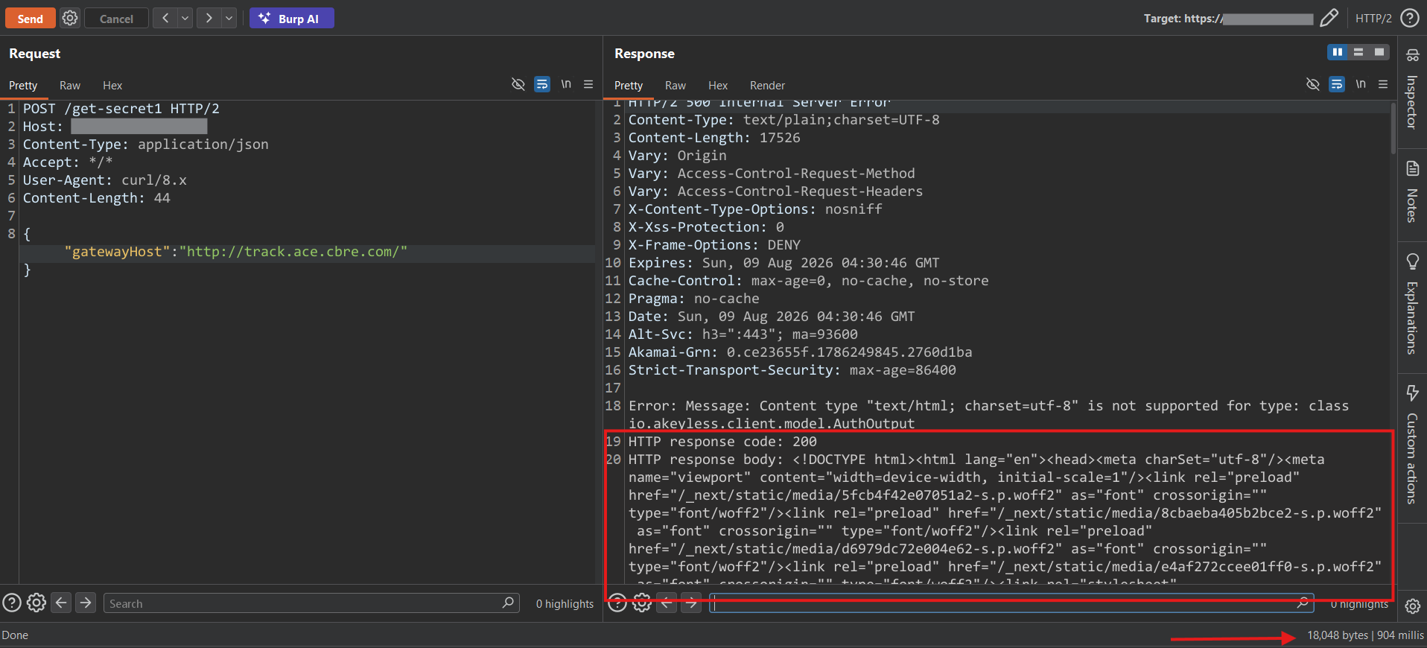Click the Cancel button

116,18
